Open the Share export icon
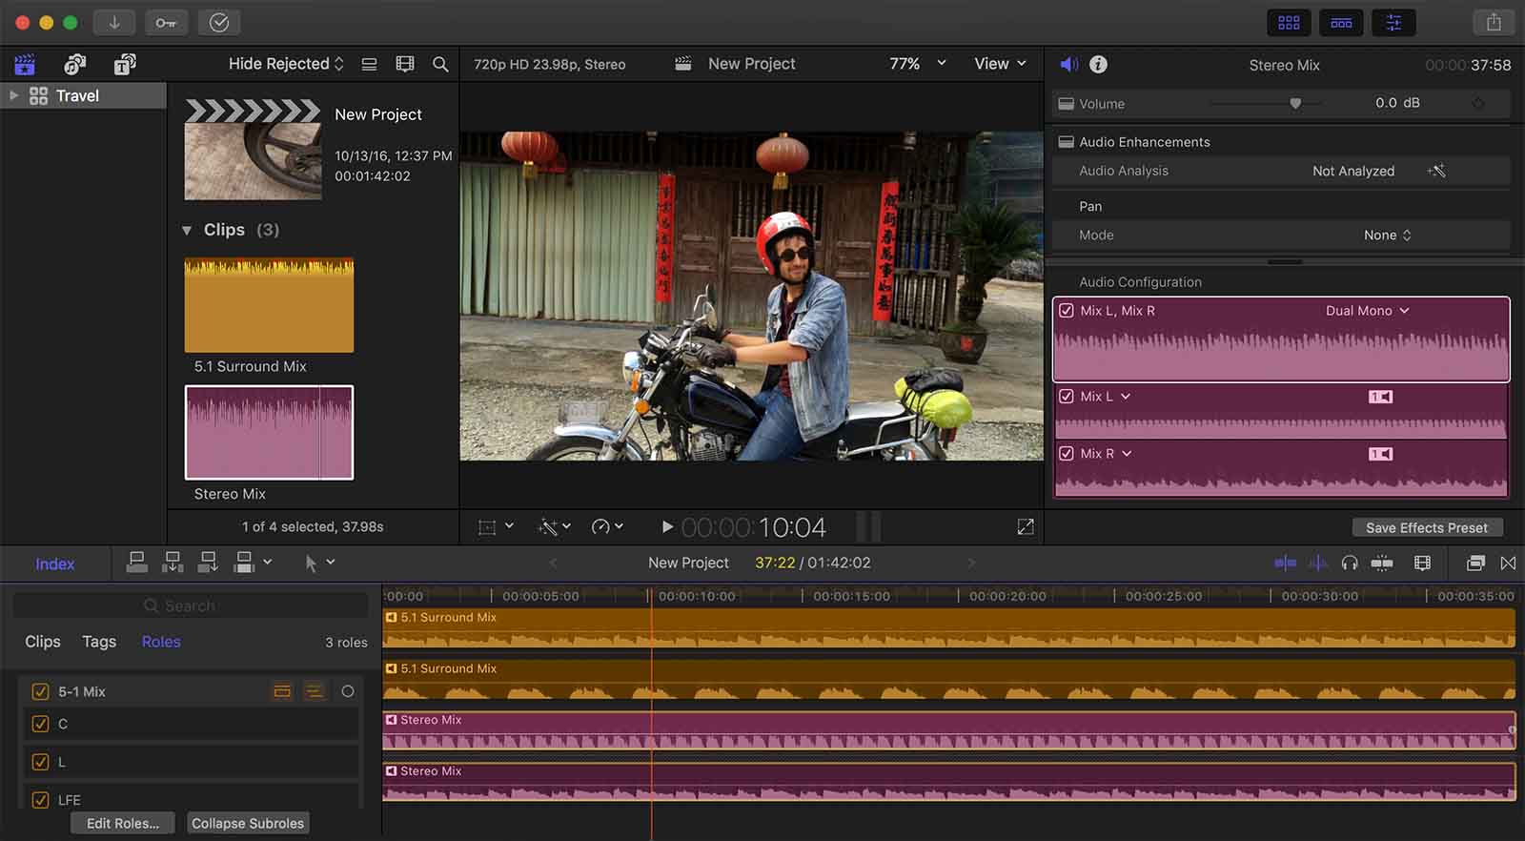 point(1493,23)
